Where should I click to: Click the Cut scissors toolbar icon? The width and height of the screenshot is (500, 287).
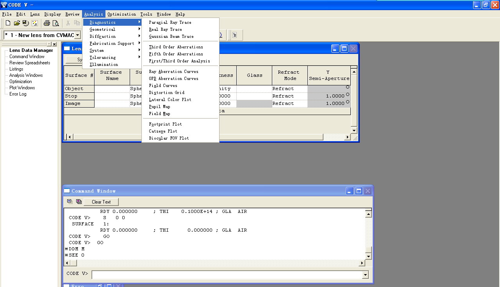point(68,23)
